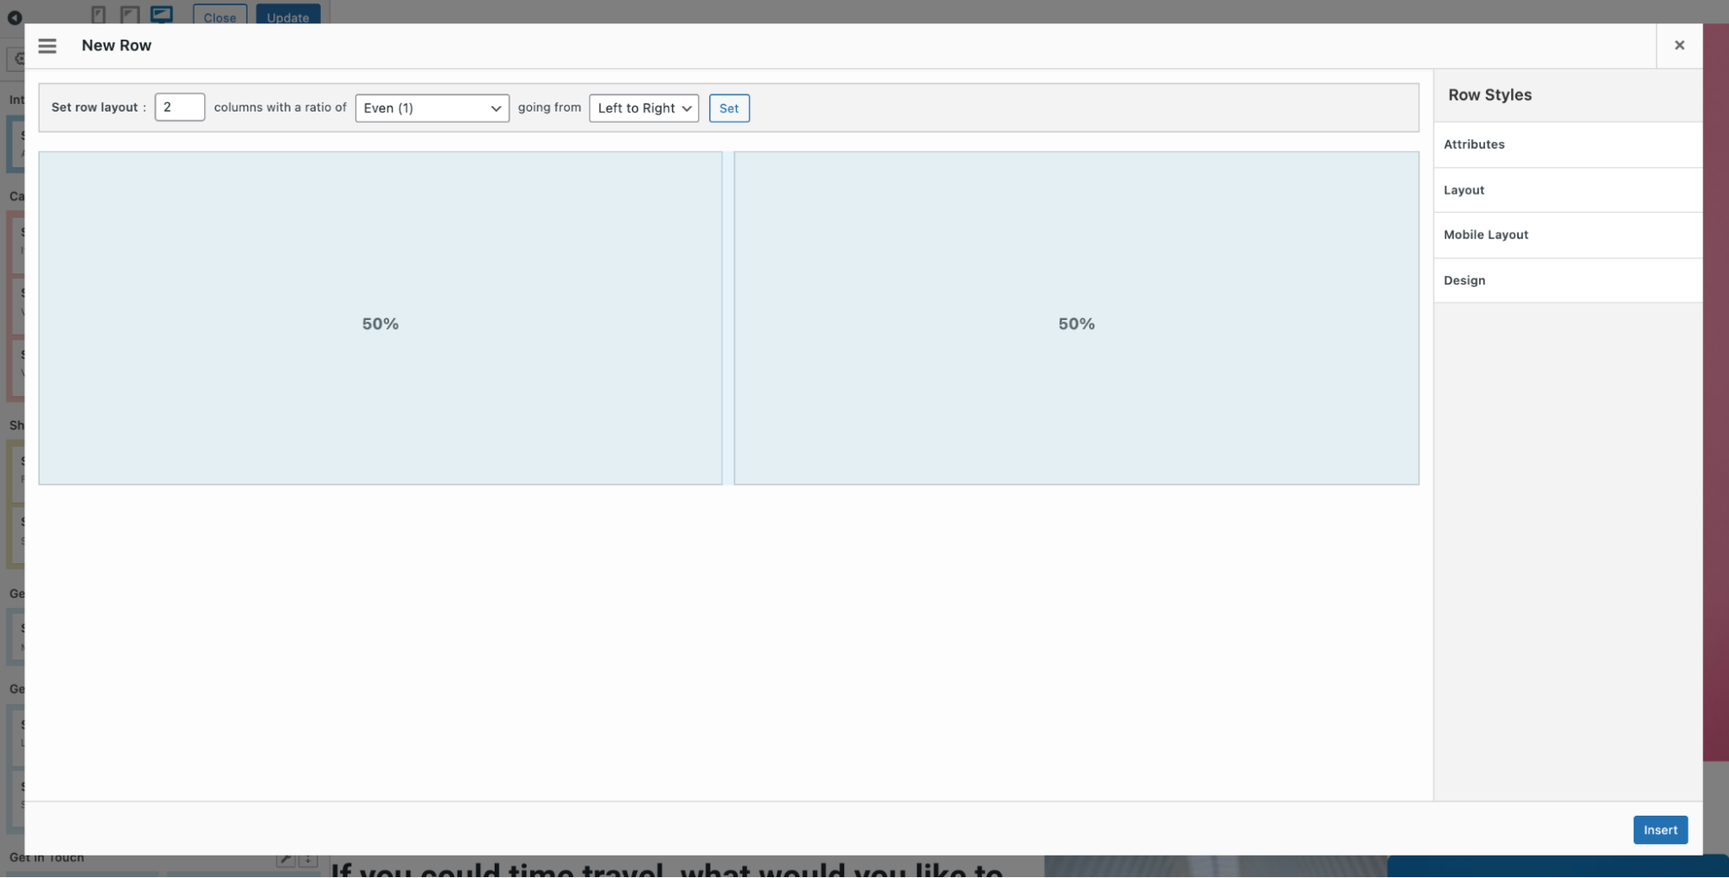Open the Left to Right direction dropdown

pyautogui.click(x=644, y=108)
